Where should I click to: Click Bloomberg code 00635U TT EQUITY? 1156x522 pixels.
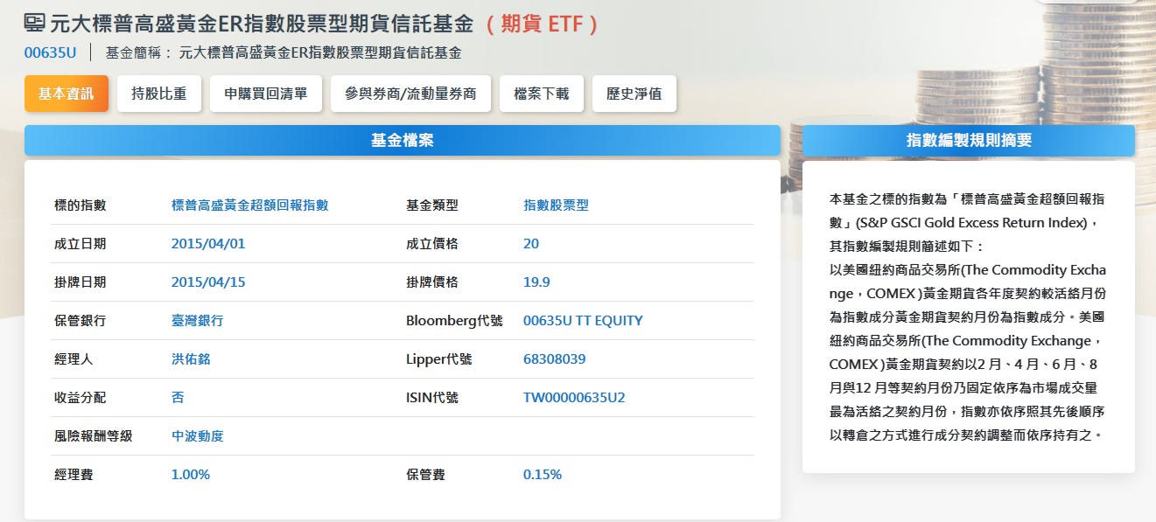click(x=583, y=321)
